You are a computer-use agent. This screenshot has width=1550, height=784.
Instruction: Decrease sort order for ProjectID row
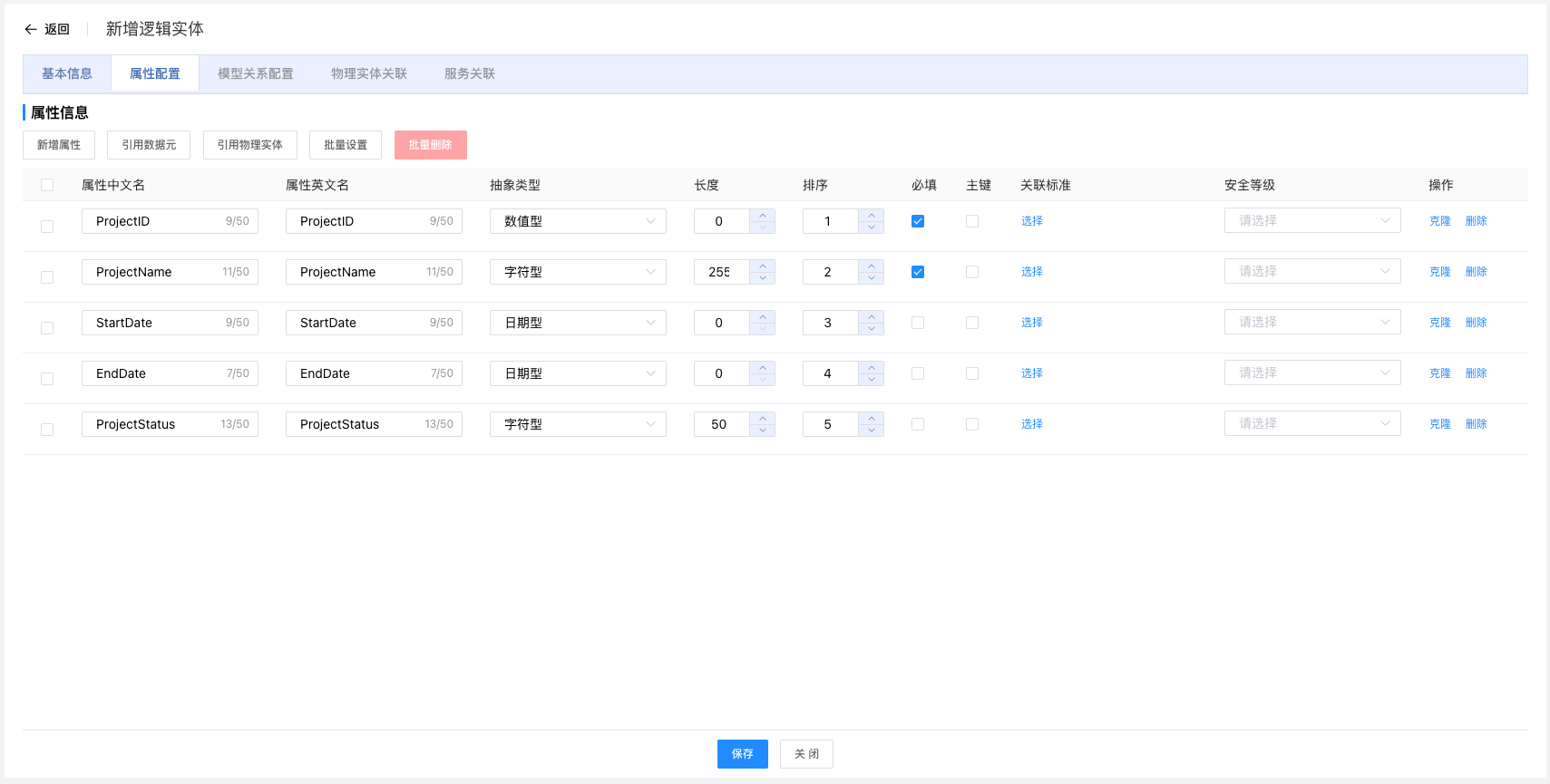pyautogui.click(x=871, y=227)
